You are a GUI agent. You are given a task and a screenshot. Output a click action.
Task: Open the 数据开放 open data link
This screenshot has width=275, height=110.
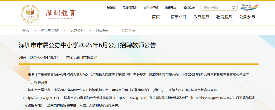pos(170,8)
